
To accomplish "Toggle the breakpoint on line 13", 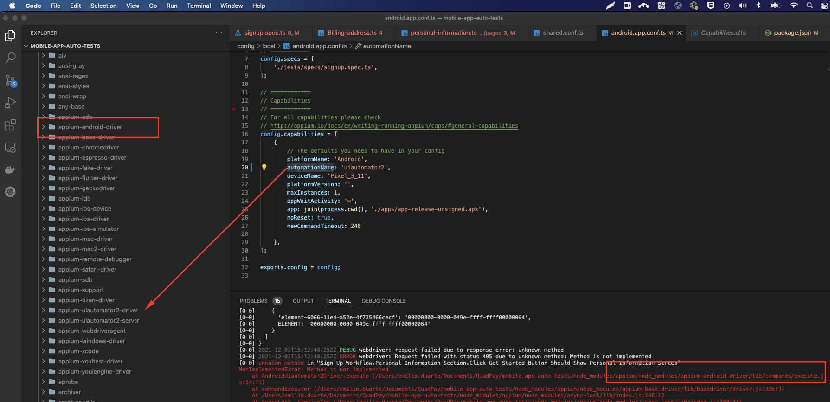I will [234, 109].
